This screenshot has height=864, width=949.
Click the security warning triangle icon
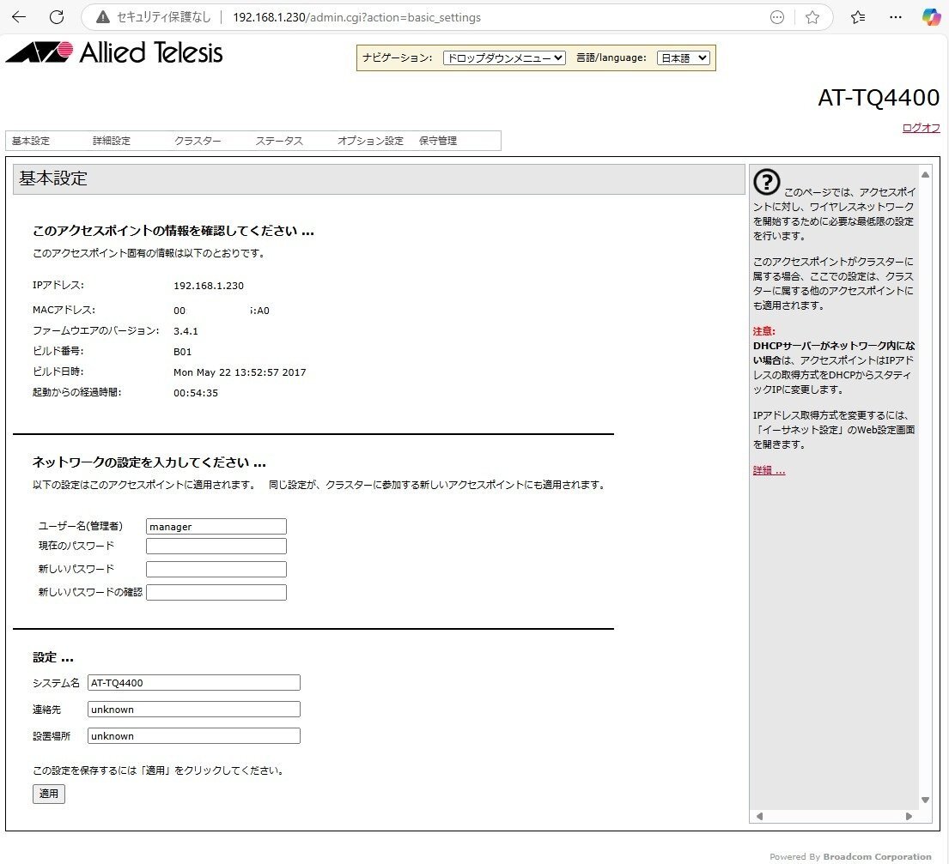click(x=103, y=17)
